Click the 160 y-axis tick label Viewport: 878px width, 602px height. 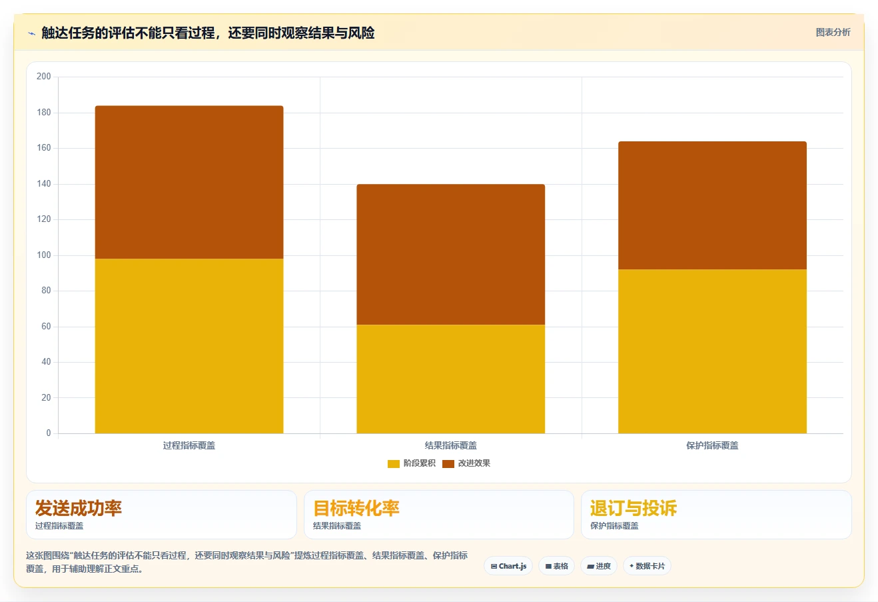[x=44, y=148]
